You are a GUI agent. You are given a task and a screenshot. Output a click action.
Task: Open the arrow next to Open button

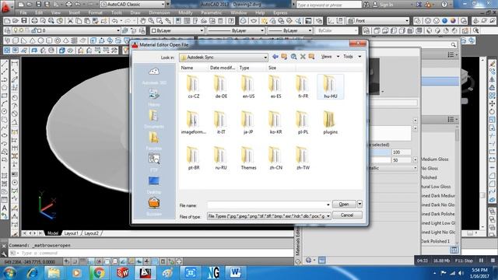tap(359, 204)
